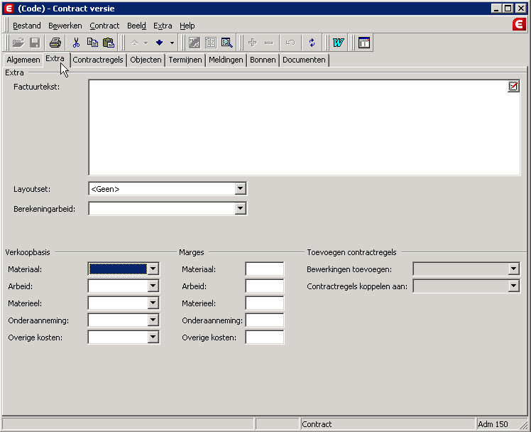Click the application icon in title bar
Screen dimensions: 531x432
click(9, 9)
